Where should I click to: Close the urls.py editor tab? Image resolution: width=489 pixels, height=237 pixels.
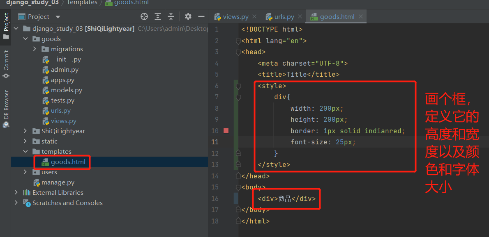click(300, 17)
